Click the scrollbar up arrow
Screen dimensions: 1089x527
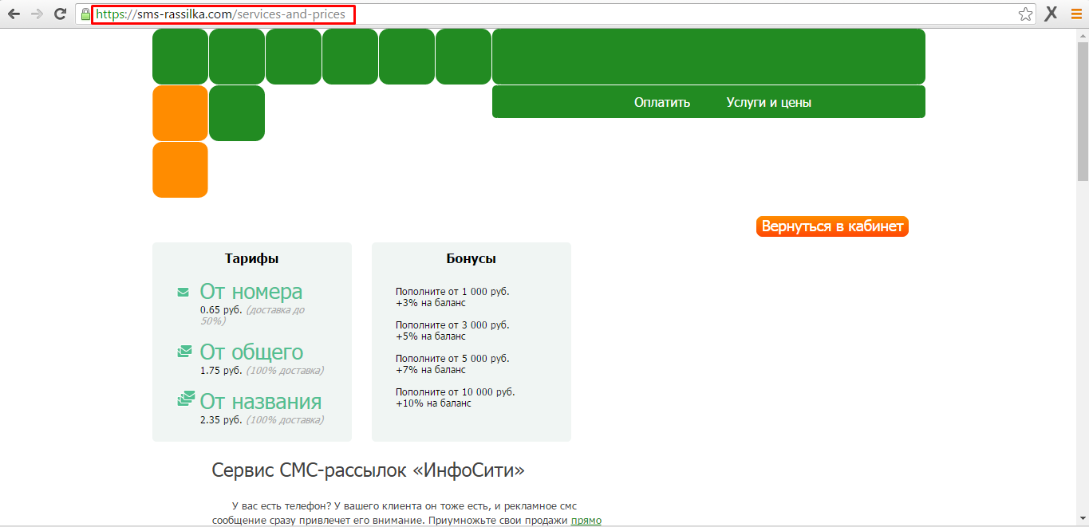click(1083, 35)
